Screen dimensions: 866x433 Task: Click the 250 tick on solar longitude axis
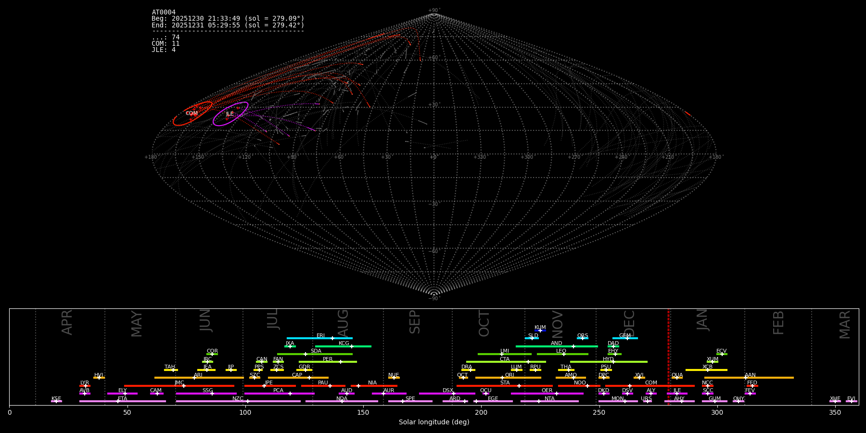pos(599,413)
